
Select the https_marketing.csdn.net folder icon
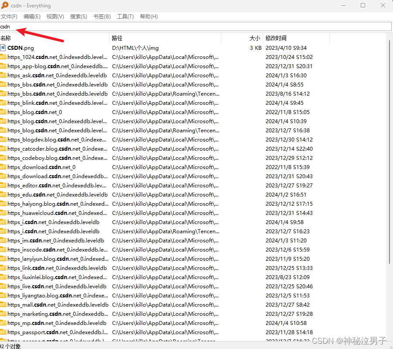pyautogui.click(x=3, y=314)
